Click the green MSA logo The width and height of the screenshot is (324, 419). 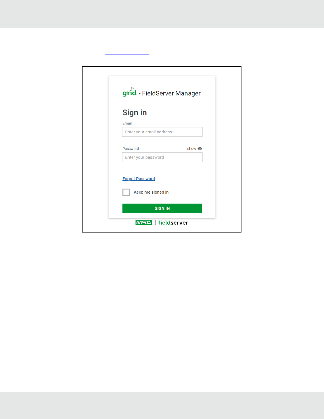tap(144, 223)
